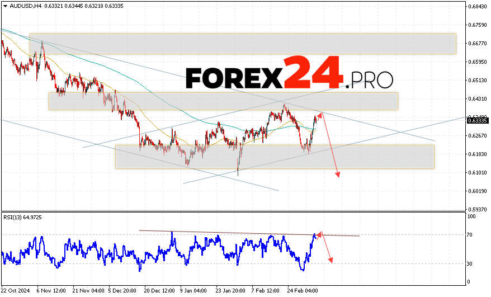This screenshot has width=491, height=297.
Task: Click the red RSI trendline above the oscillator
Action: click(x=249, y=233)
